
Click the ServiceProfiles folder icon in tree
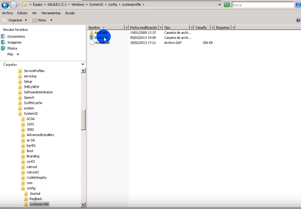point(20,71)
